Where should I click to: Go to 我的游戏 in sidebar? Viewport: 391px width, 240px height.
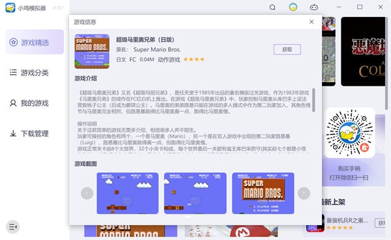(x=35, y=103)
